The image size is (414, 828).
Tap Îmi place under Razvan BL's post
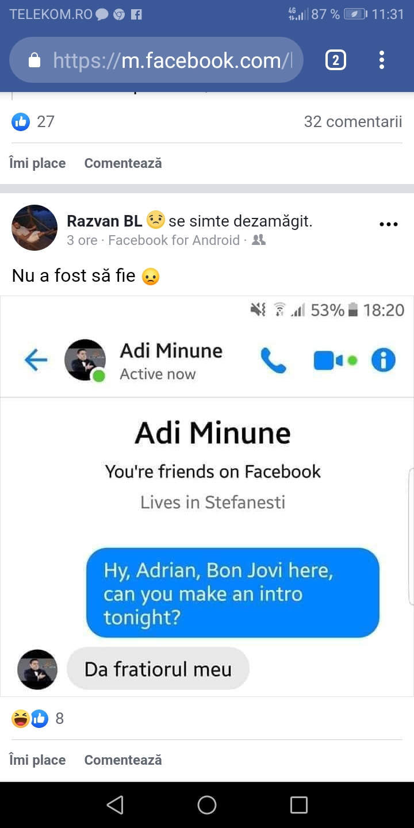click(x=37, y=760)
